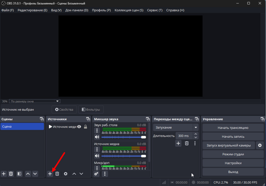Open the Файл (F) menu
This screenshot has height=186, width=266.
[8, 10]
